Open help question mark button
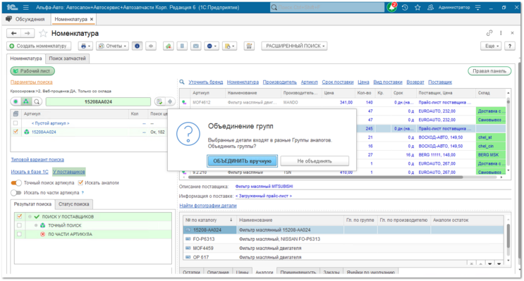Screen dimensions: 524x281 point(510,46)
